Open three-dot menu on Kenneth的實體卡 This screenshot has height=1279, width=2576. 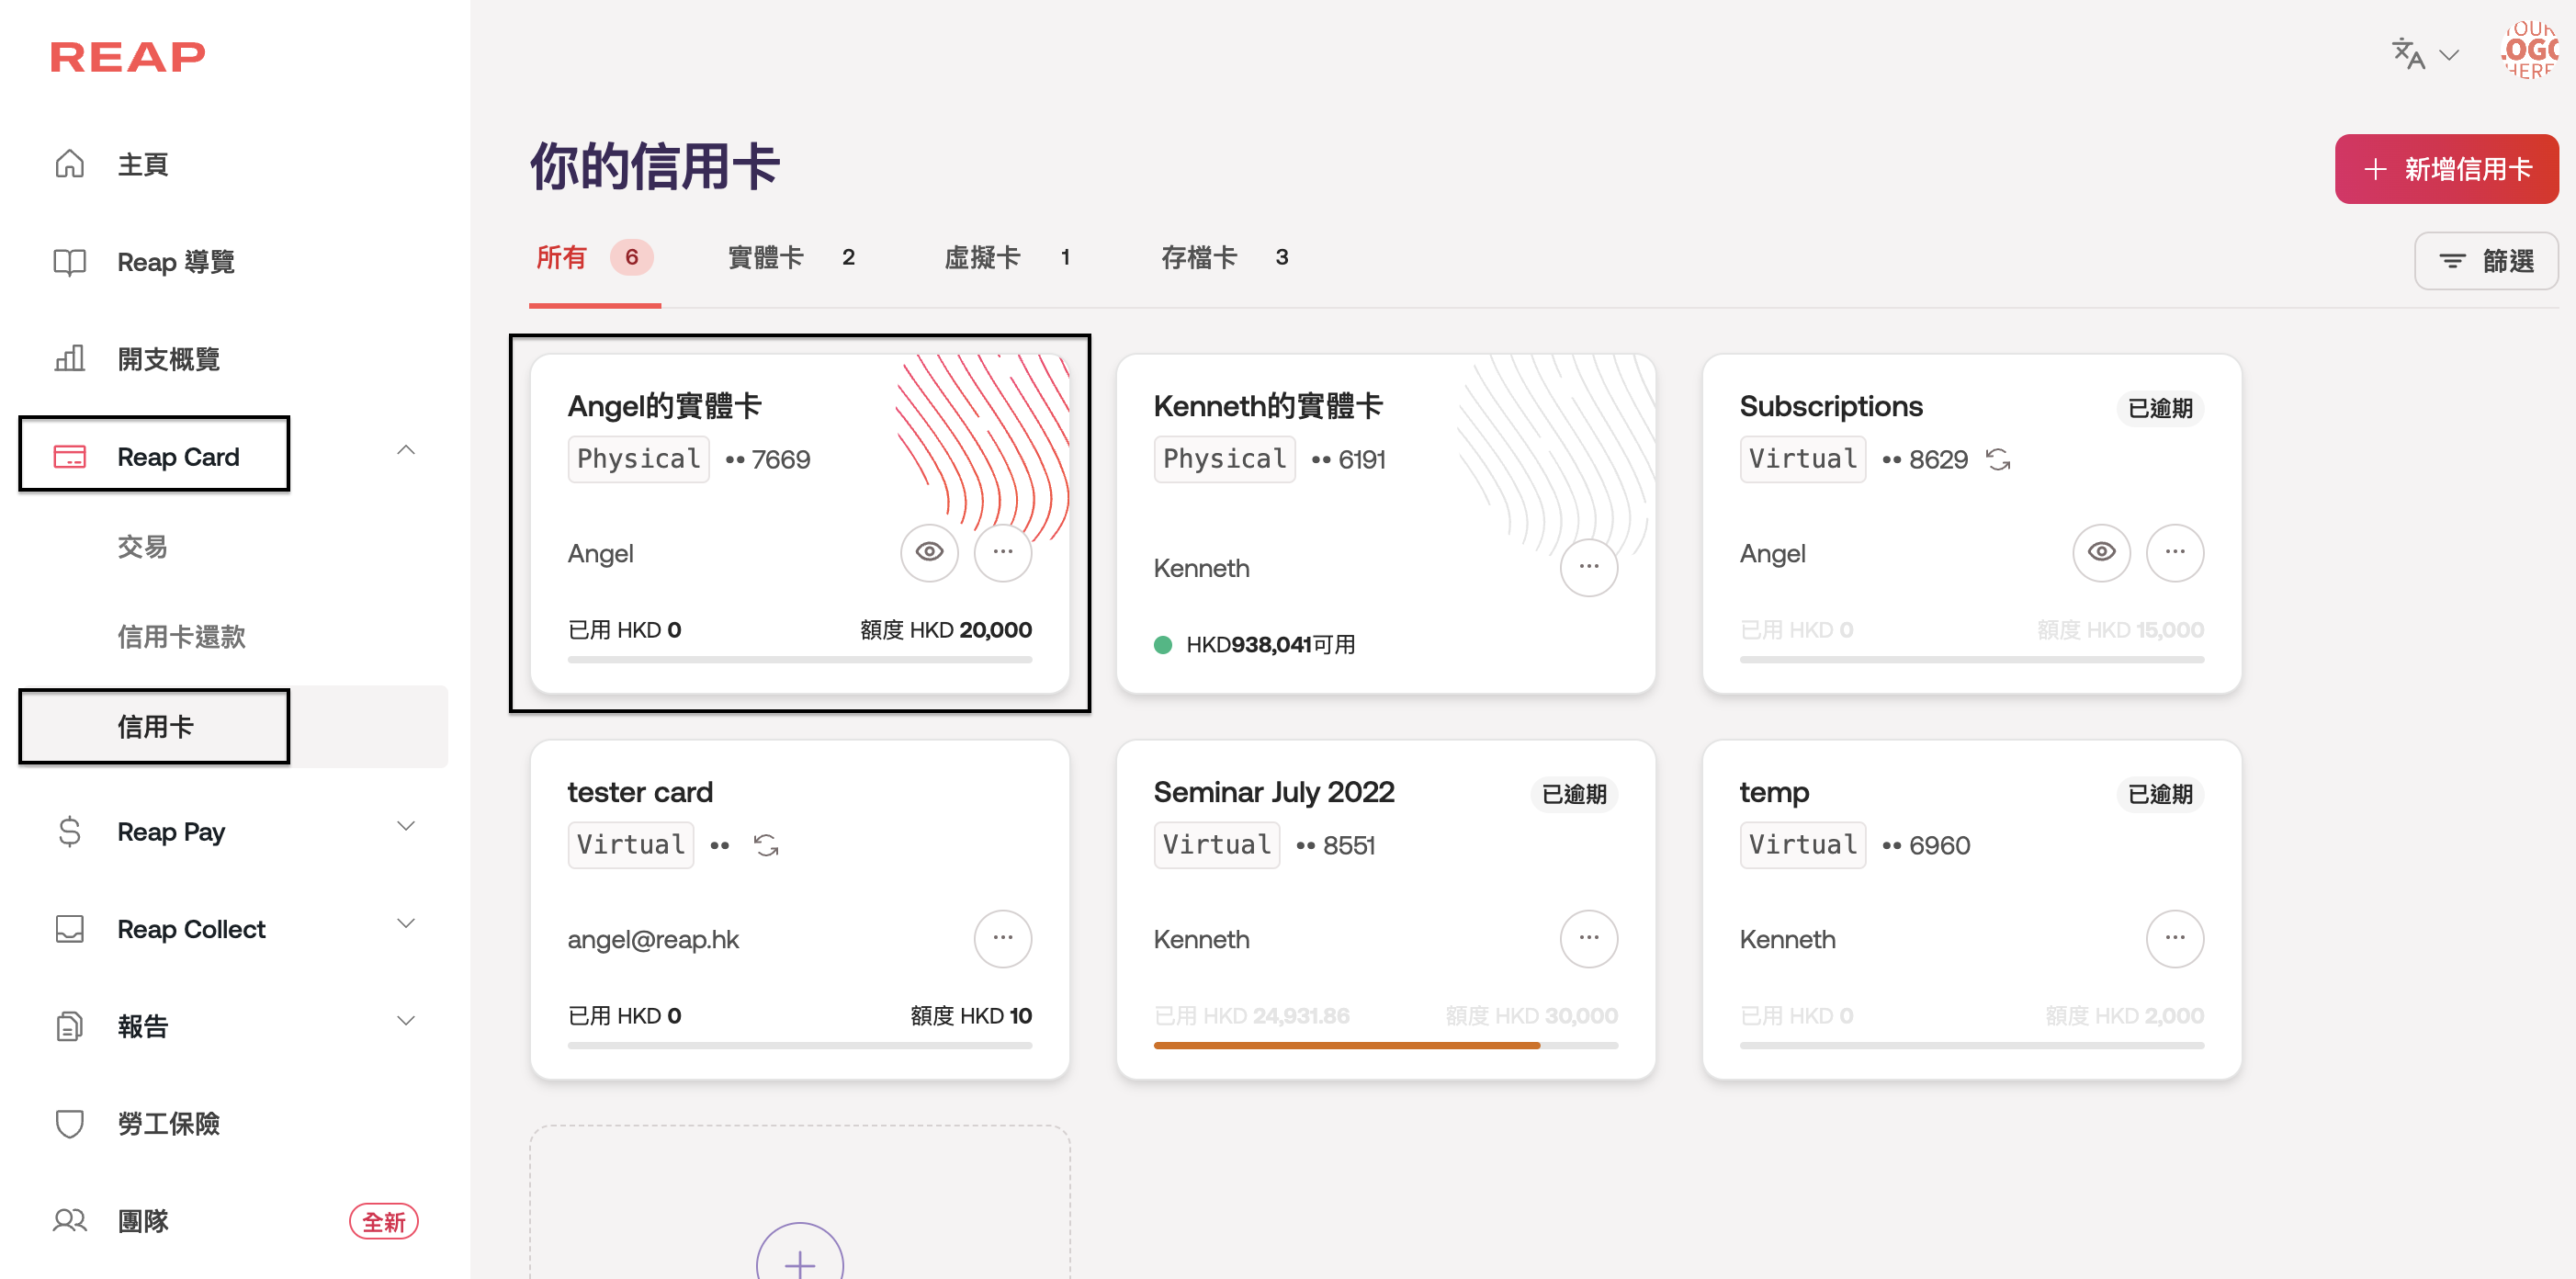pyautogui.click(x=1588, y=567)
